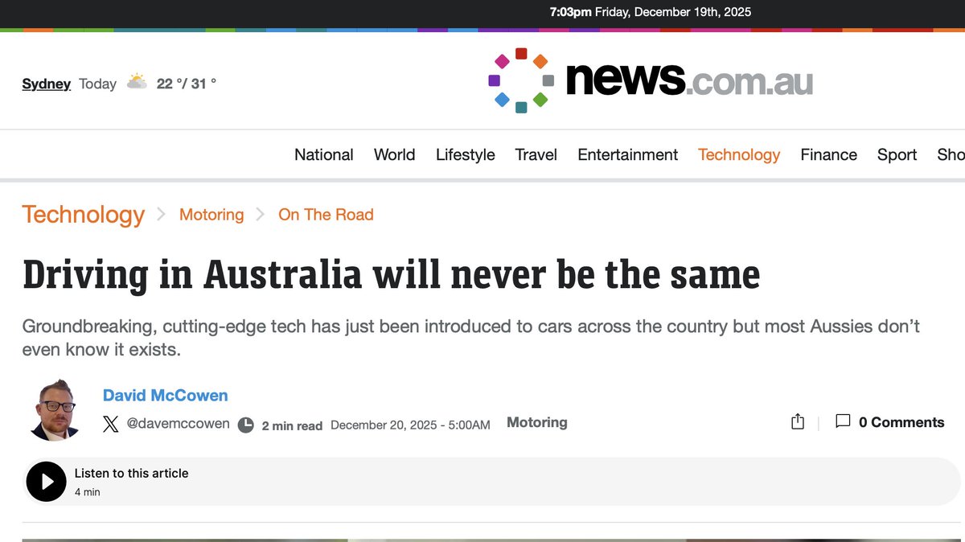Click the 0 Comments link
This screenshot has height=542, width=965.
click(901, 421)
